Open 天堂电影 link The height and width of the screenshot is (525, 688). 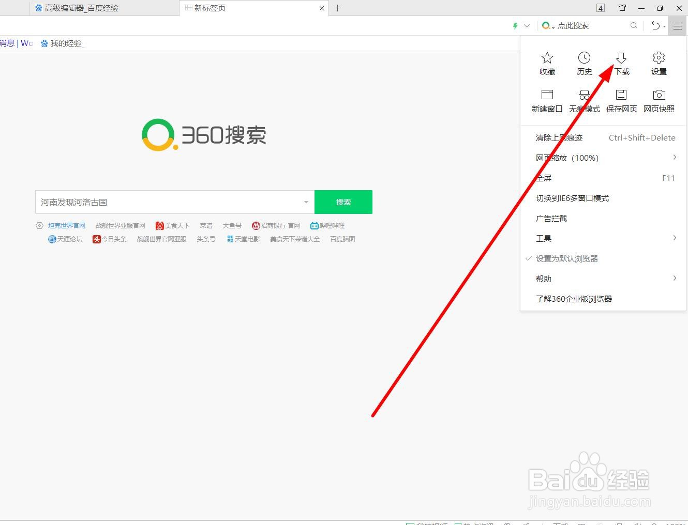pyautogui.click(x=243, y=239)
